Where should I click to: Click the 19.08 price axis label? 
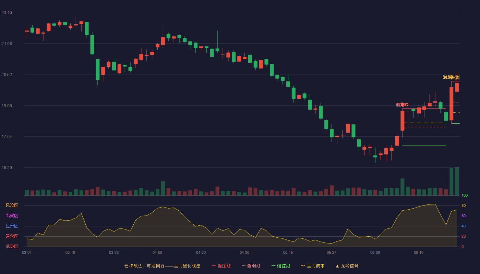[7, 106]
